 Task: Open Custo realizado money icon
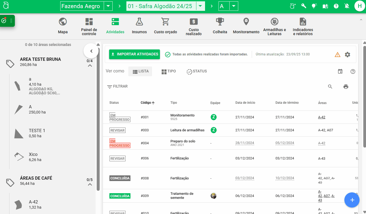tap(194, 22)
